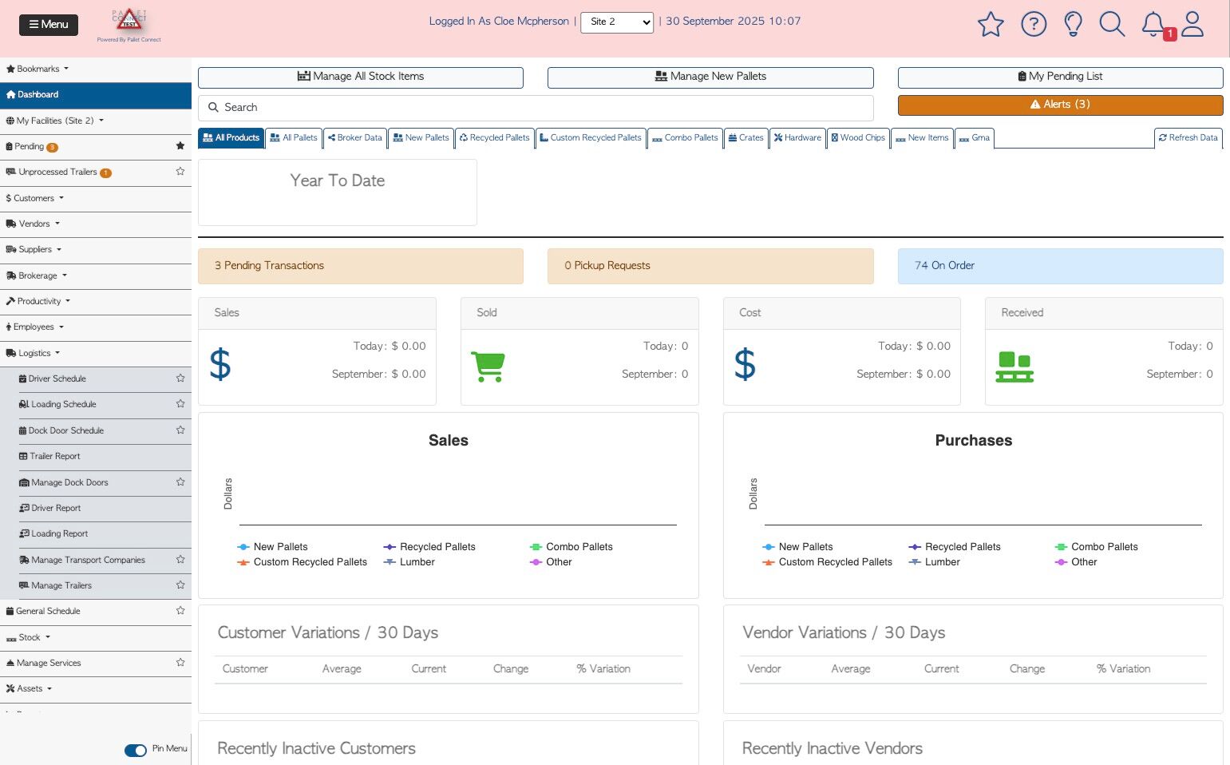
Task: Open the notifications bell icon
Action: click(1153, 24)
